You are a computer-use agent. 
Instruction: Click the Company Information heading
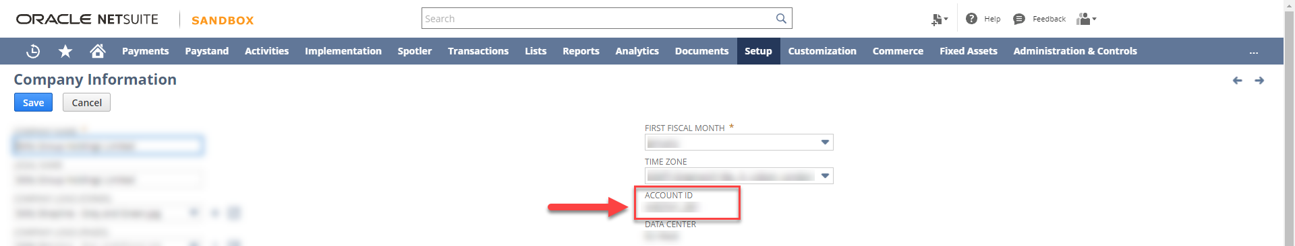(95, 79)
